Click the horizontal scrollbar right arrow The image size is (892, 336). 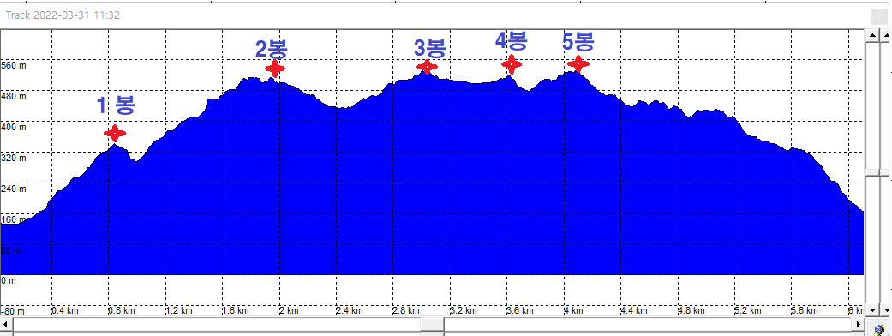click(x=858, y=324)
